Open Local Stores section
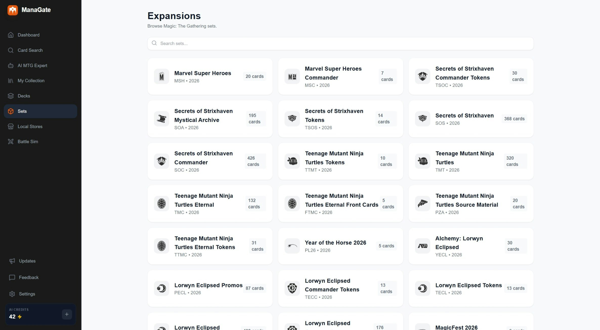This screenshot has width=600, height=330. [x=30, y=126]
